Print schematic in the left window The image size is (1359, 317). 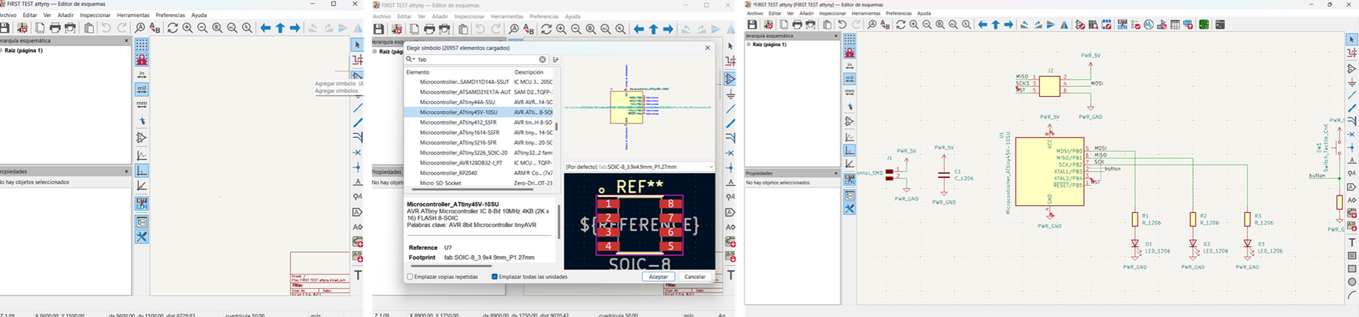[55, 28]
